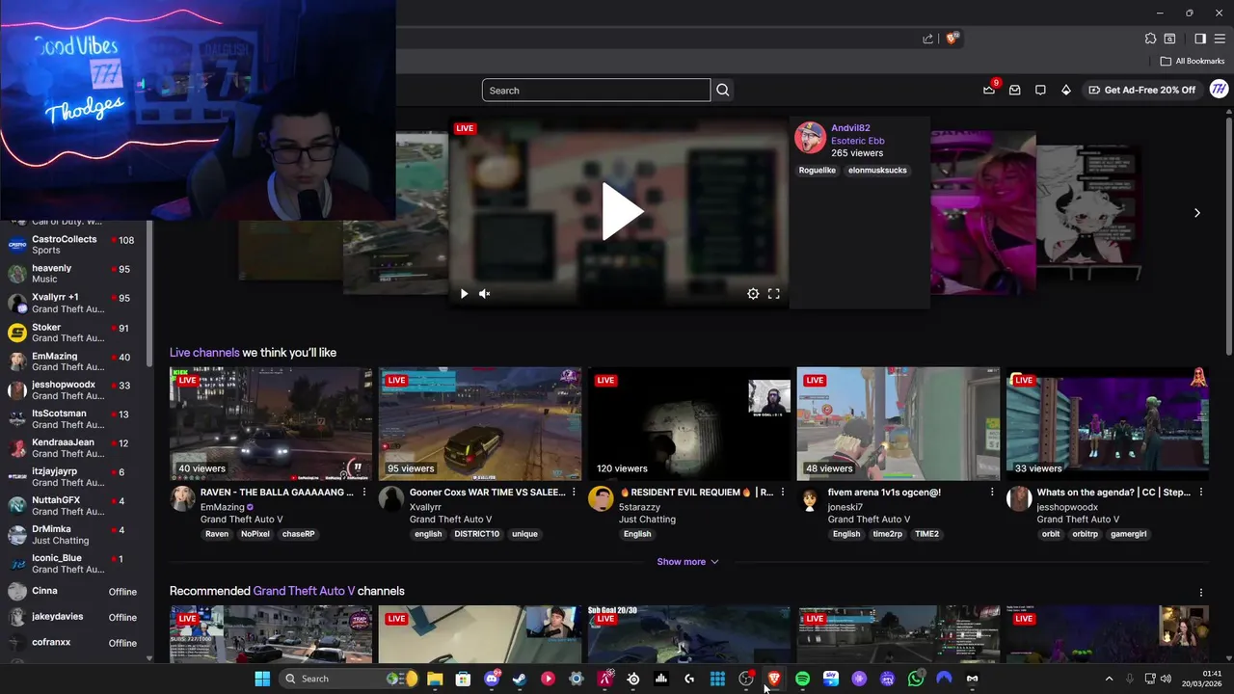Click the Brave tab search icon

[x=1169, y=39]
